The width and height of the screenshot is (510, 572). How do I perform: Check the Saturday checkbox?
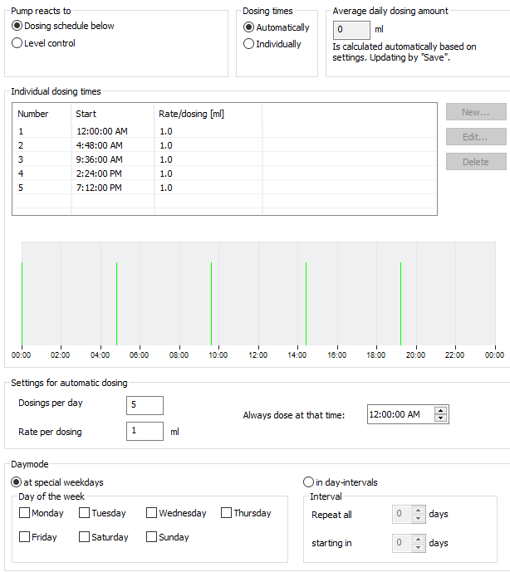[85, 537]
